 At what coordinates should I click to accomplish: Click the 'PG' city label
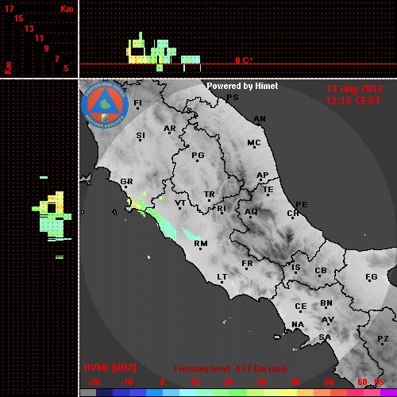tap(198, 156)
